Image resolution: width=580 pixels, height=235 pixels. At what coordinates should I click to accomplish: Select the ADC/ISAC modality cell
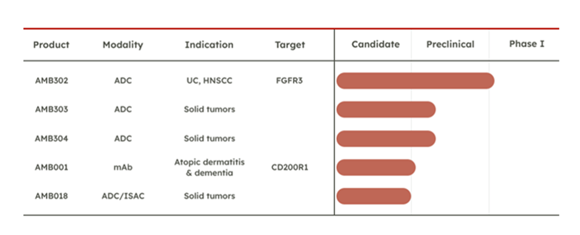[123, 196]
